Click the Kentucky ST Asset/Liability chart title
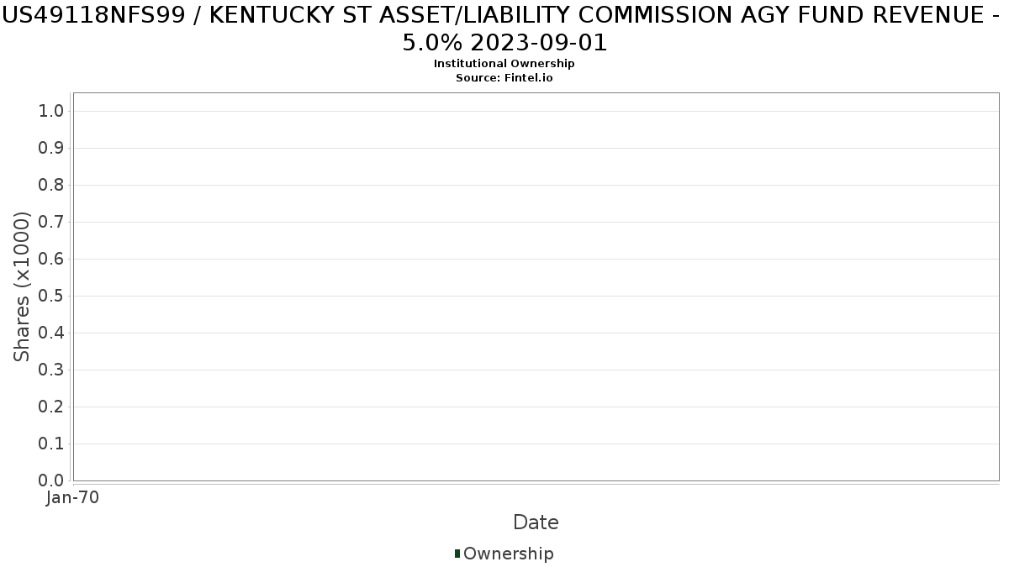Viewport: 1009px width, 567px height. [504, 29]
